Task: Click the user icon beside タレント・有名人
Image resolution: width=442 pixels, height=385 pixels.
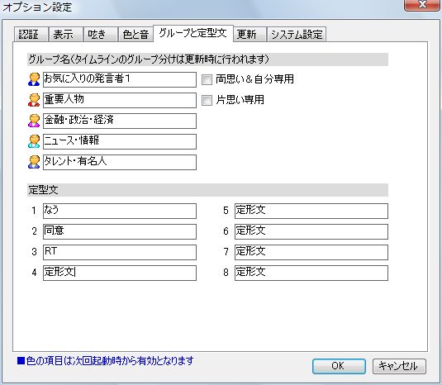Action: (34, 162)
